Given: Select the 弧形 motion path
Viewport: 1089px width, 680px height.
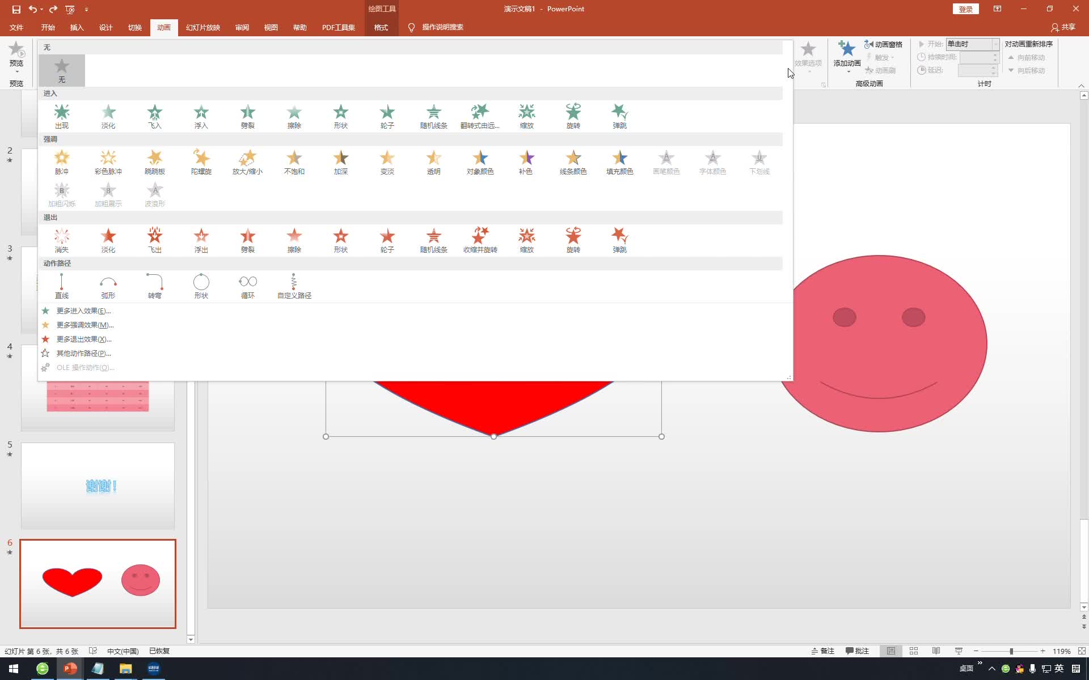Looking at the screenshot, I should (x=108, y=286).
